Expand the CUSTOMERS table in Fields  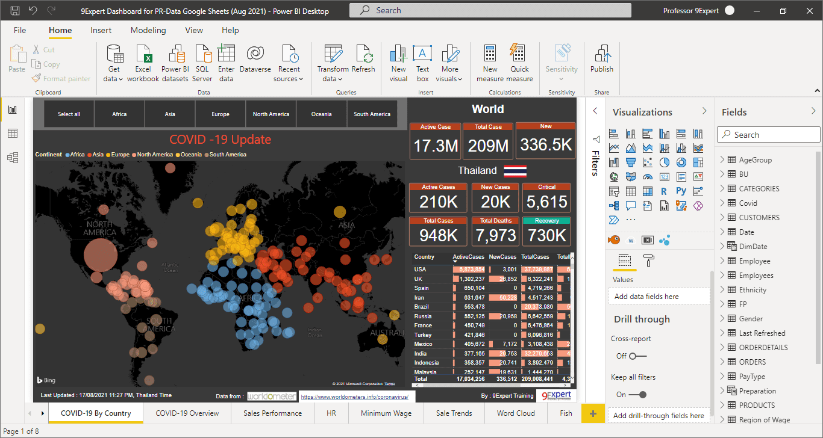[722, 218]
